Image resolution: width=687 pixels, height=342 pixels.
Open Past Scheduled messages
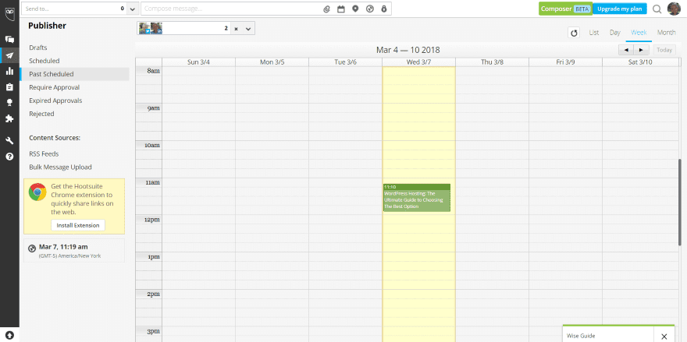point(52,74)
